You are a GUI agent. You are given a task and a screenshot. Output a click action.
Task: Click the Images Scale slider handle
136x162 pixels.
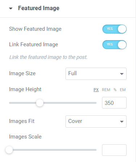coord(9,150)
